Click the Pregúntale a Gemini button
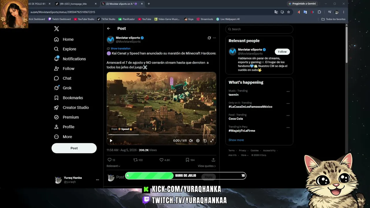Viewport: 370px width, 208px height. [x=302, y=4]
